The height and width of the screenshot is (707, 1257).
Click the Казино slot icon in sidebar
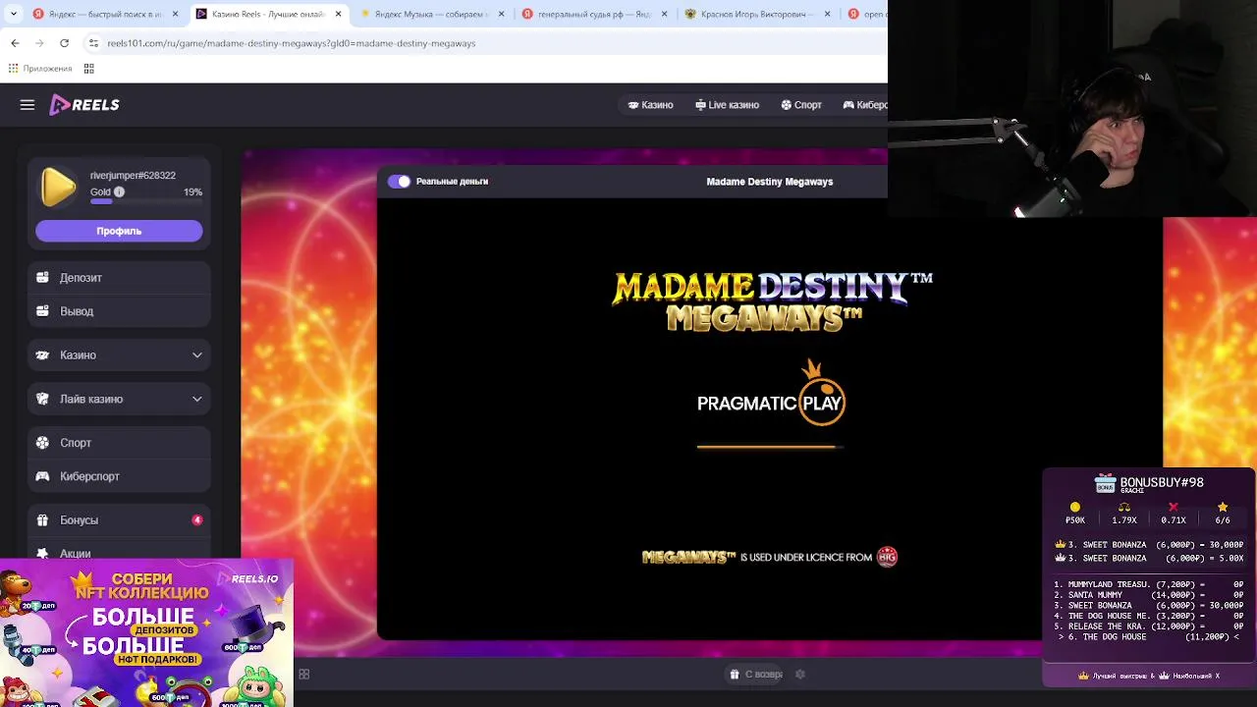[x=42, y=355]
